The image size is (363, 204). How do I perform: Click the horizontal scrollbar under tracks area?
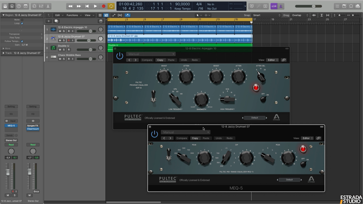coord(134,202)
